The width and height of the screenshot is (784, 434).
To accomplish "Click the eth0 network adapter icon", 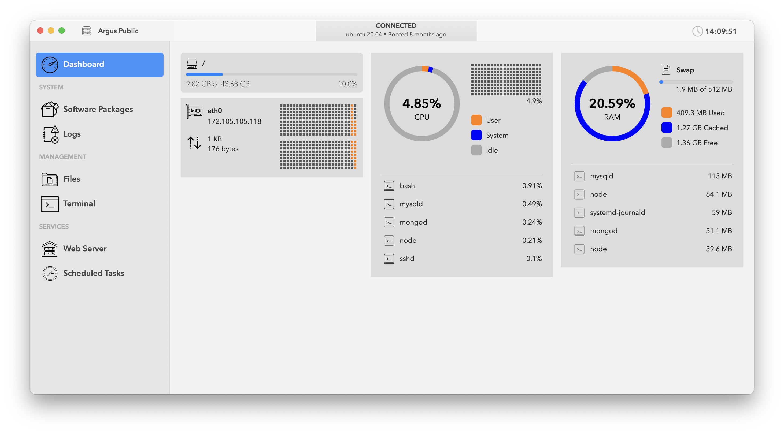I will click(x=194, y=111).
